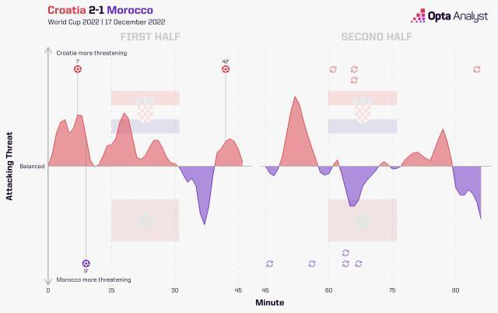Click Morocco's substitution icon near minute 56
The image size is (498, 313).
312,264
